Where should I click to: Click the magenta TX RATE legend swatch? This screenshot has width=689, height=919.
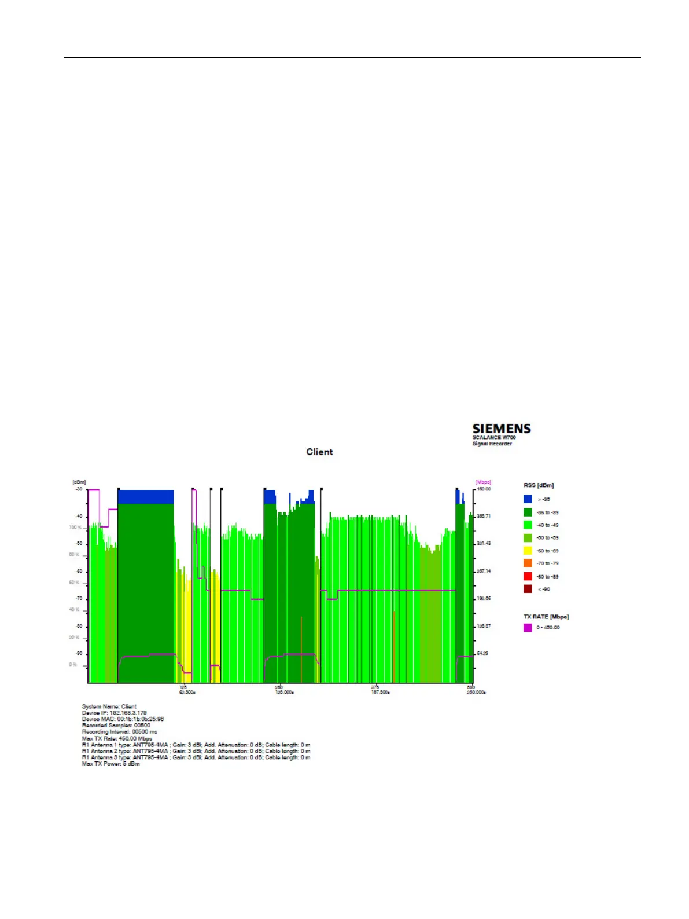(528, 628)
